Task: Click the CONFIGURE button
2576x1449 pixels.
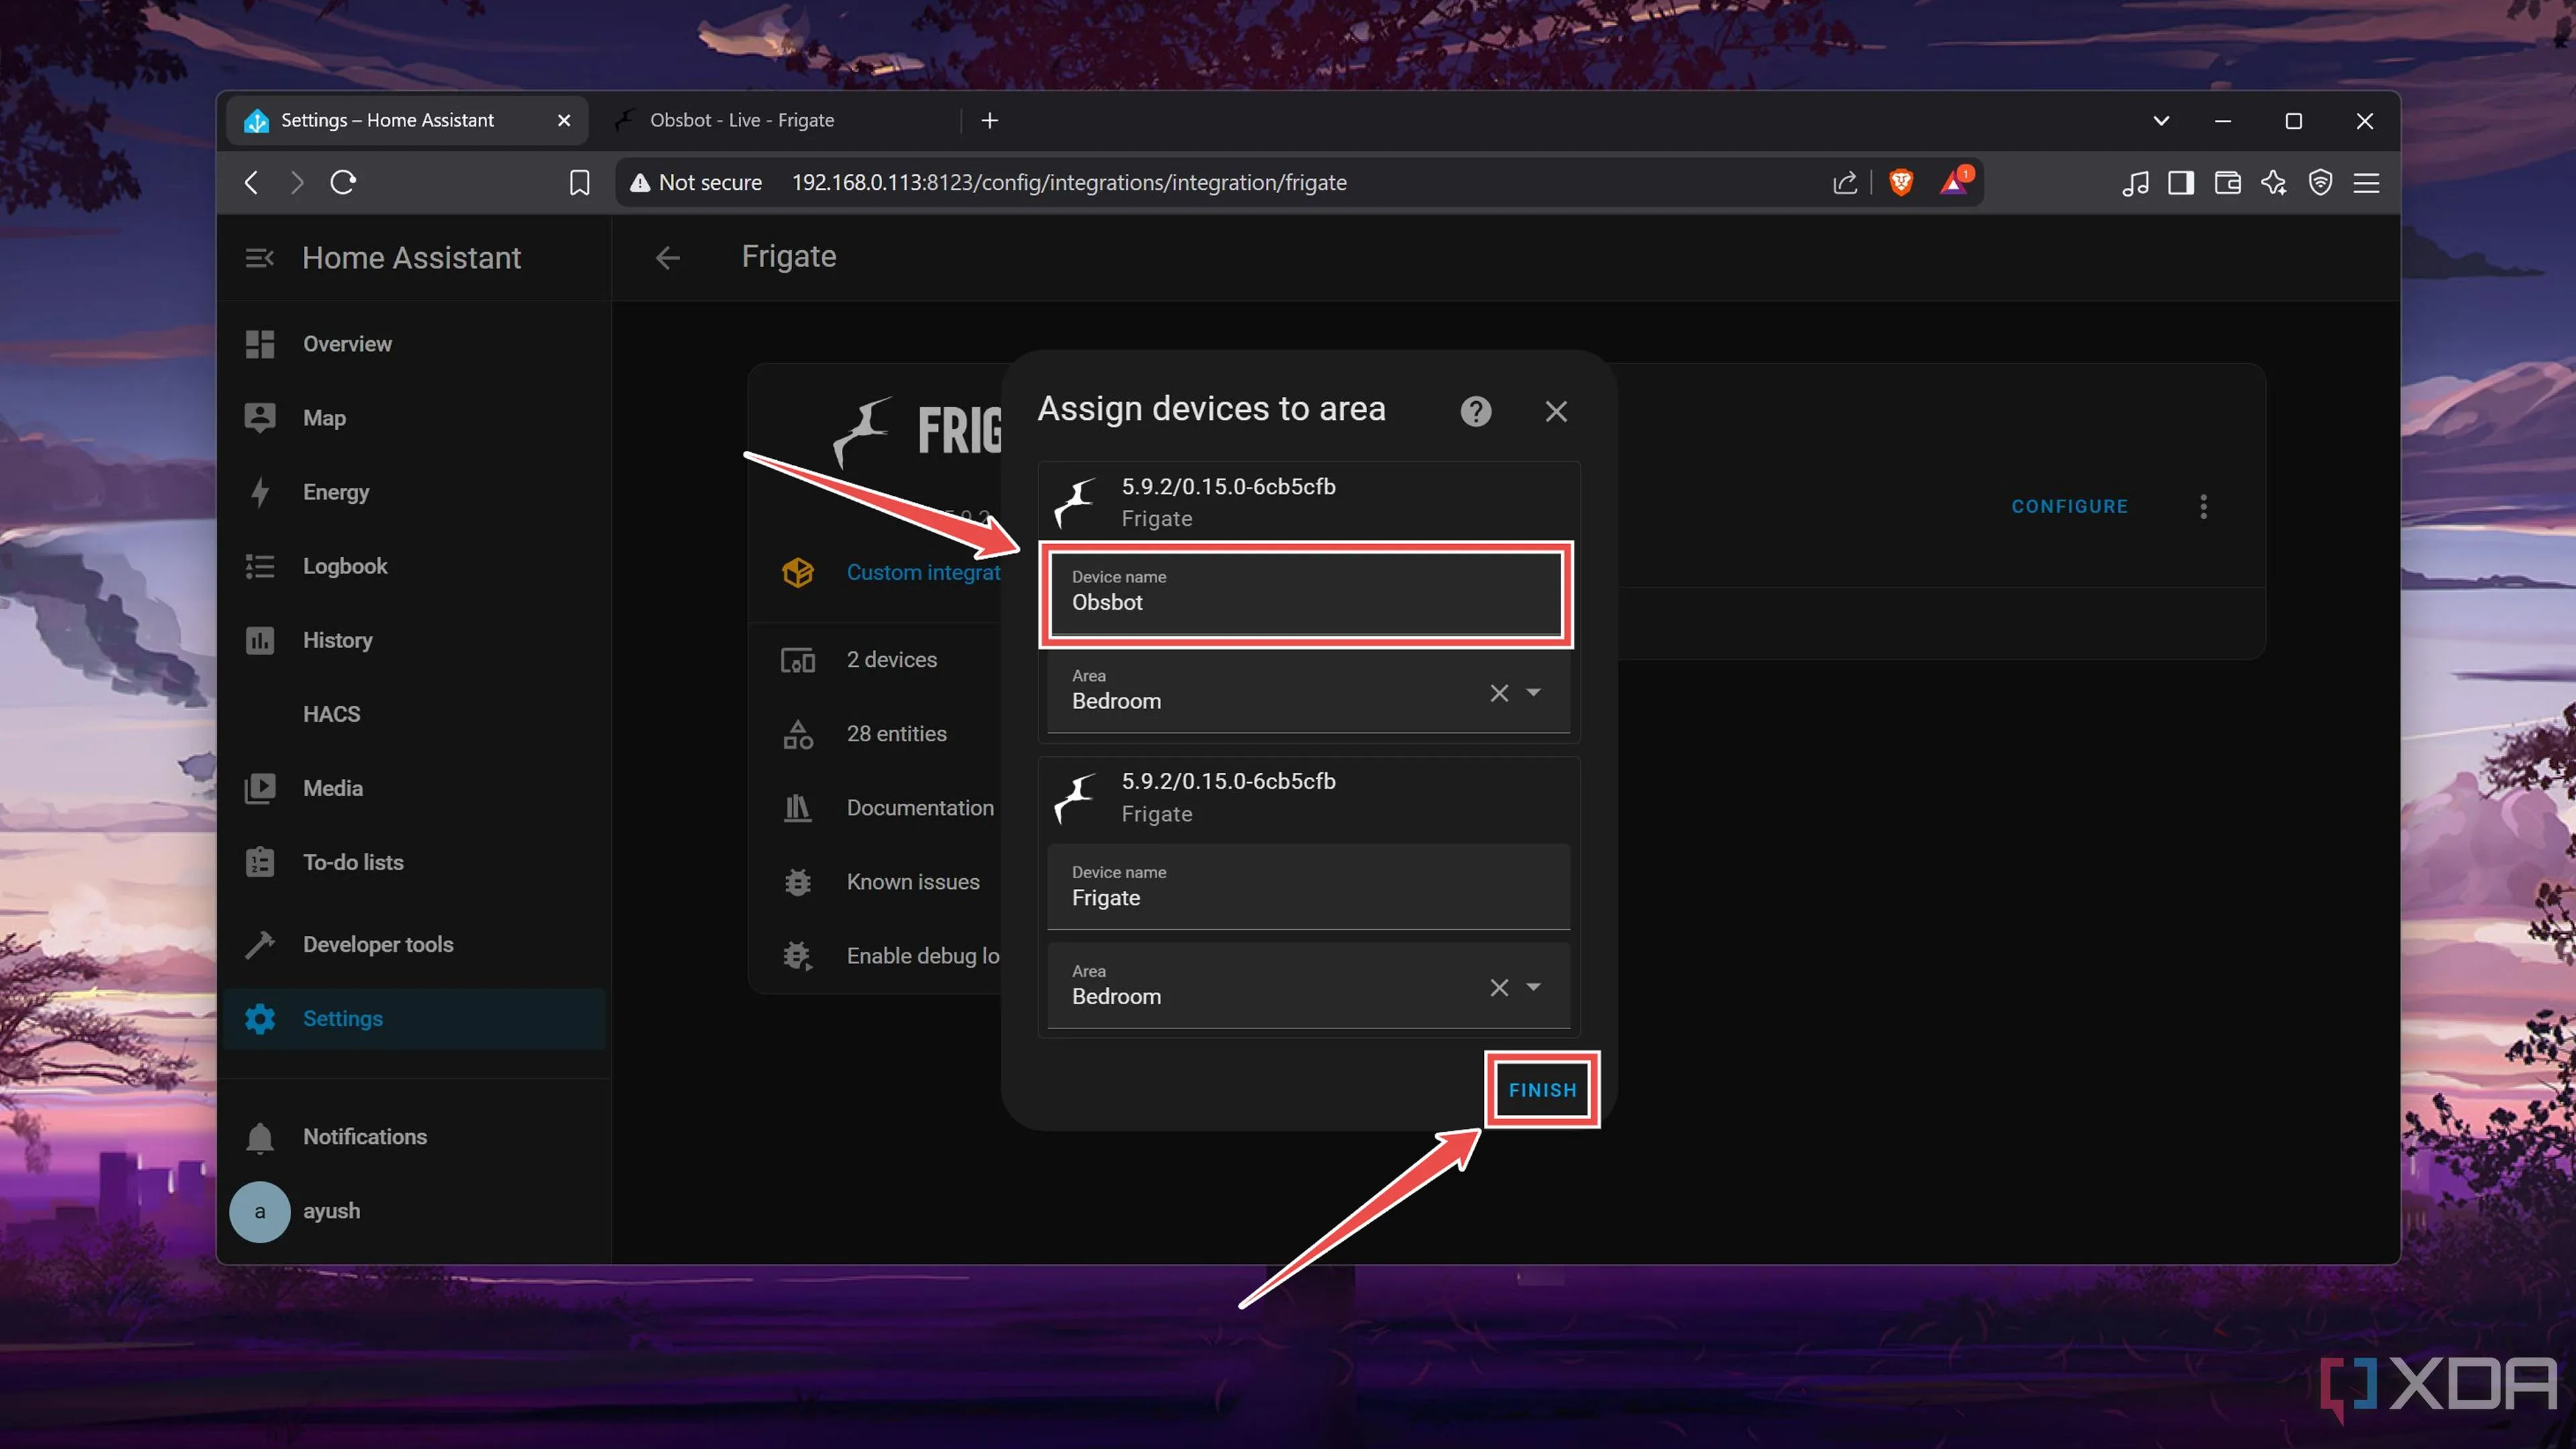Action: [x=2069, y=506]
